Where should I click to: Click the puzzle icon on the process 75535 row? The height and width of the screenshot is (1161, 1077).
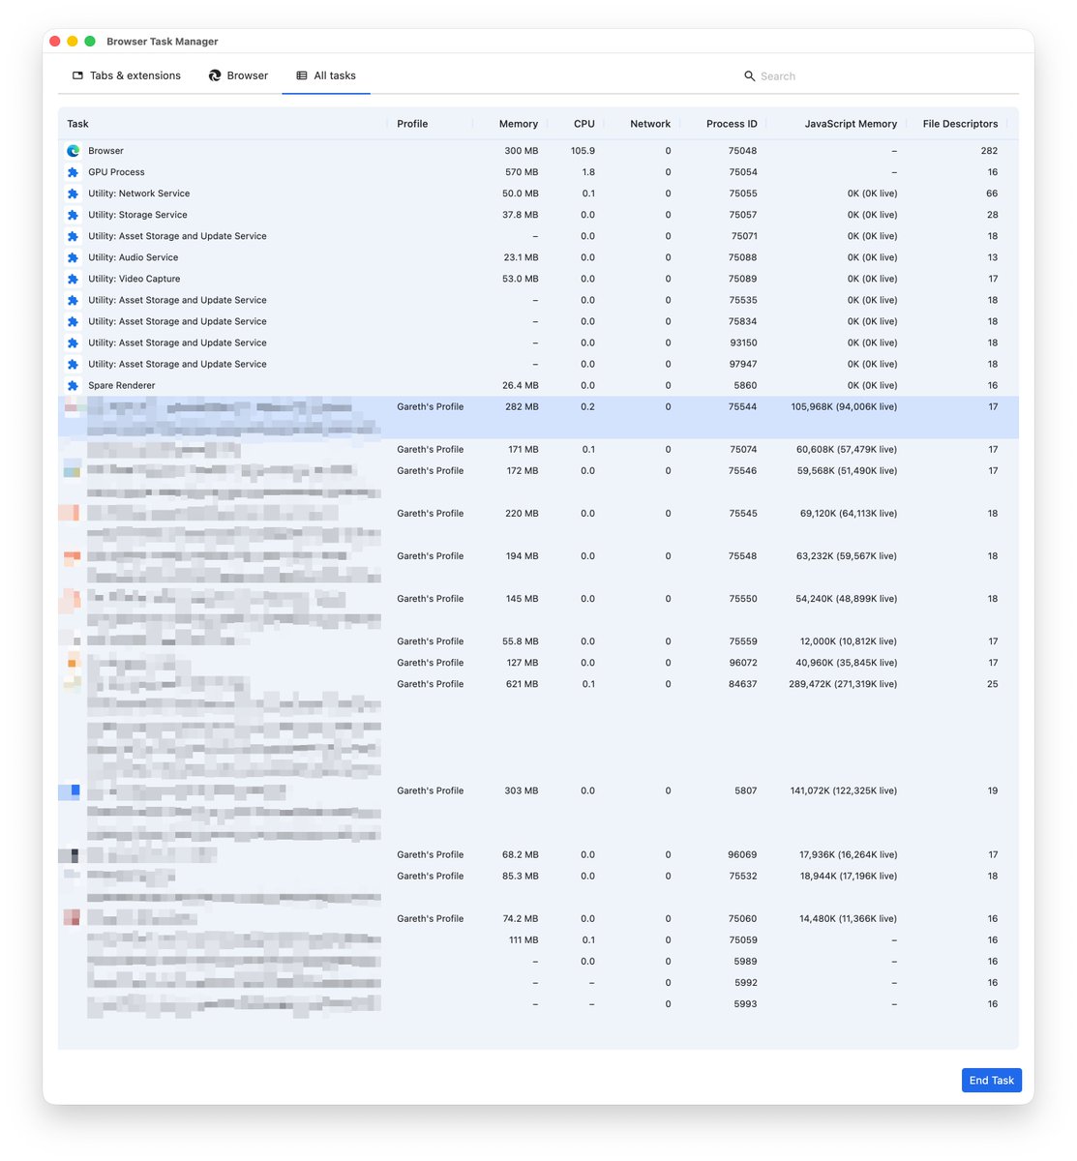pyautogui.click(x=73, y=300)
